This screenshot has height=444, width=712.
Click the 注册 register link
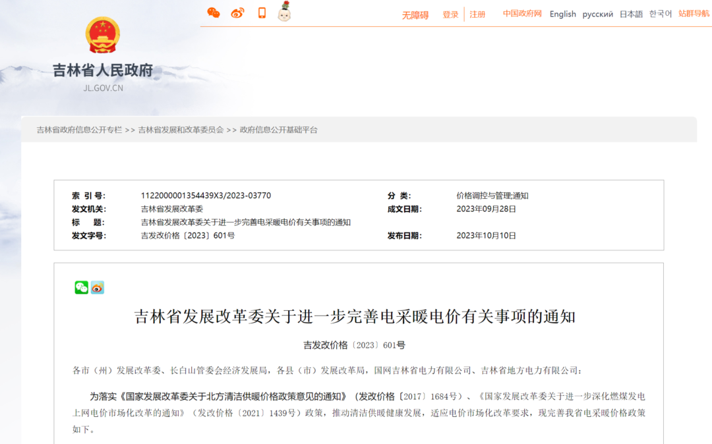pyautogui.click(x=477, y=14)
